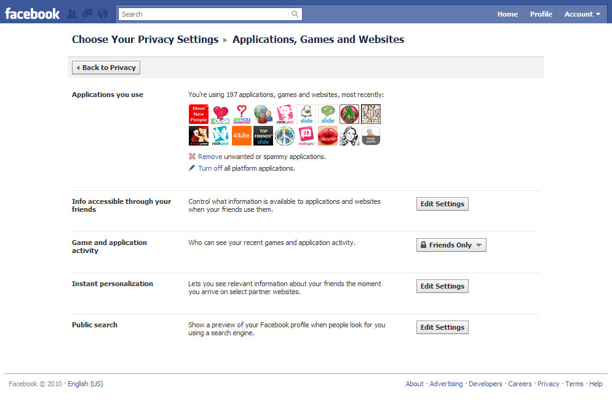Screen dimensions: 612x412
Task: Open the pink RockYou bear app icon
Action: point(285,114)
